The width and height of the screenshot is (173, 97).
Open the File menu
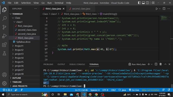click(x=9, y=3)
